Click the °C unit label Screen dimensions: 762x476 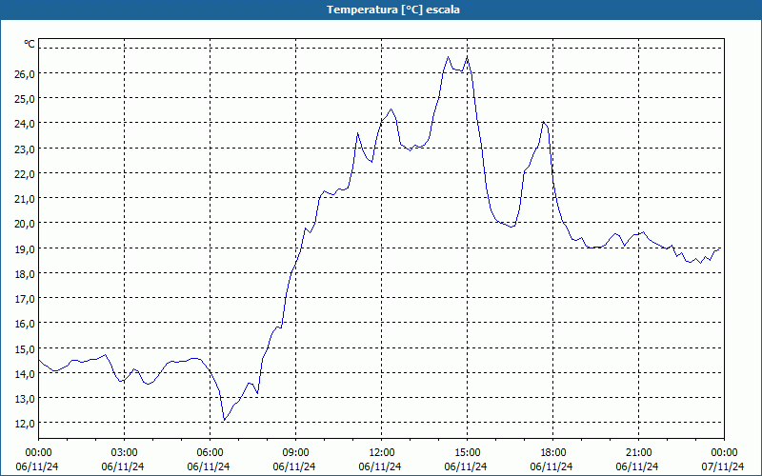pyautogui.click(x=30, y=44)
